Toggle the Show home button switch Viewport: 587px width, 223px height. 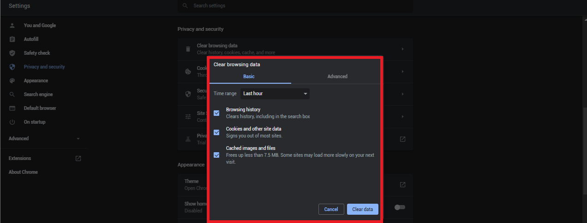coord(400,207)
